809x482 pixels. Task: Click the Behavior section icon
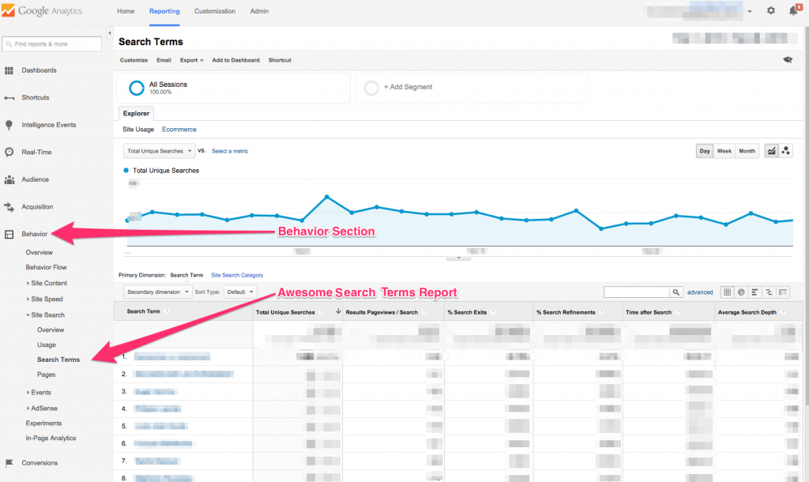pos(9,235)
